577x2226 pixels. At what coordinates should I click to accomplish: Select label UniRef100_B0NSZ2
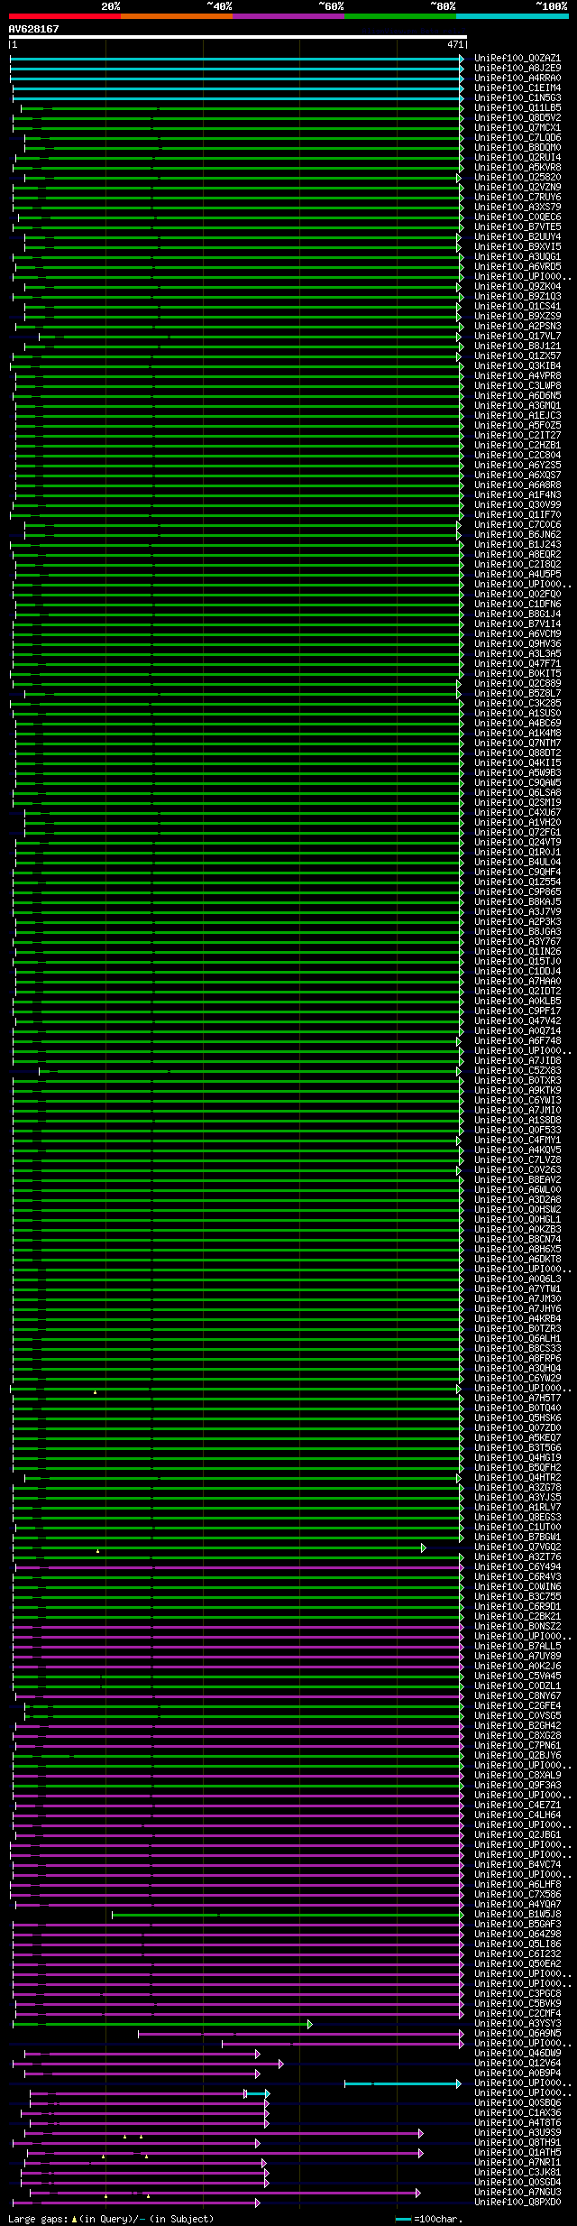pos(517,1627)
